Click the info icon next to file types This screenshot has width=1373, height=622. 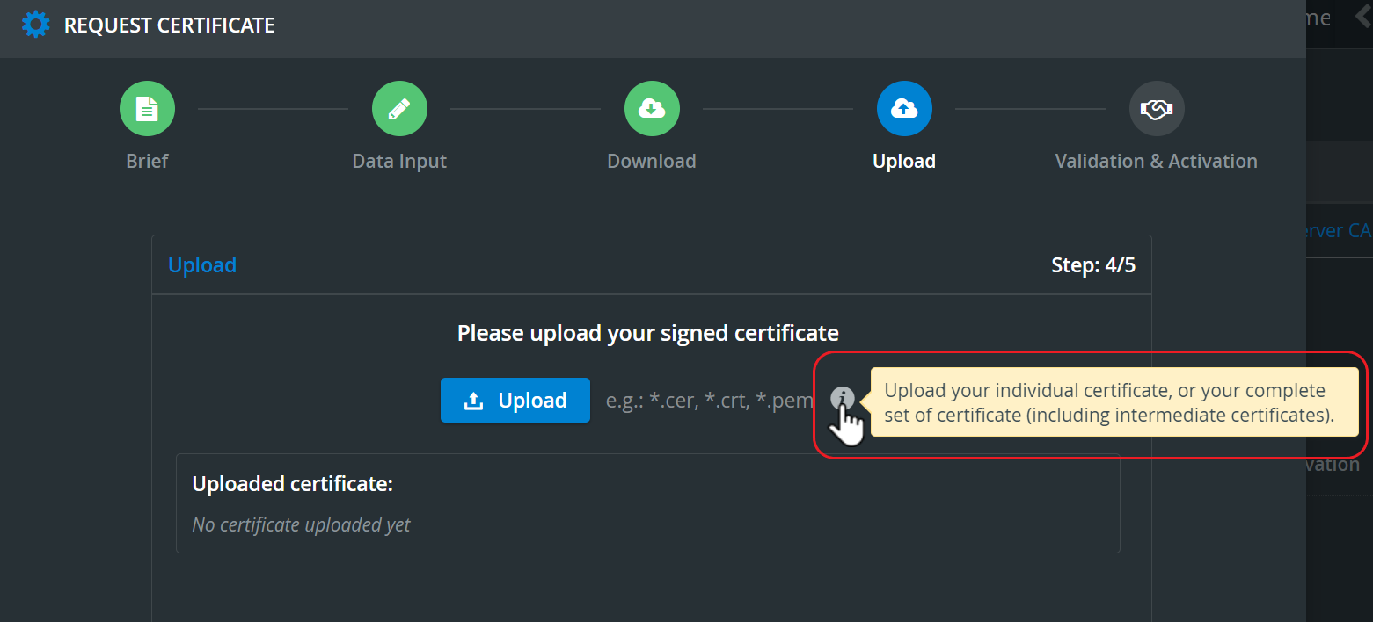pyautogui.click(x=843, y=399)
